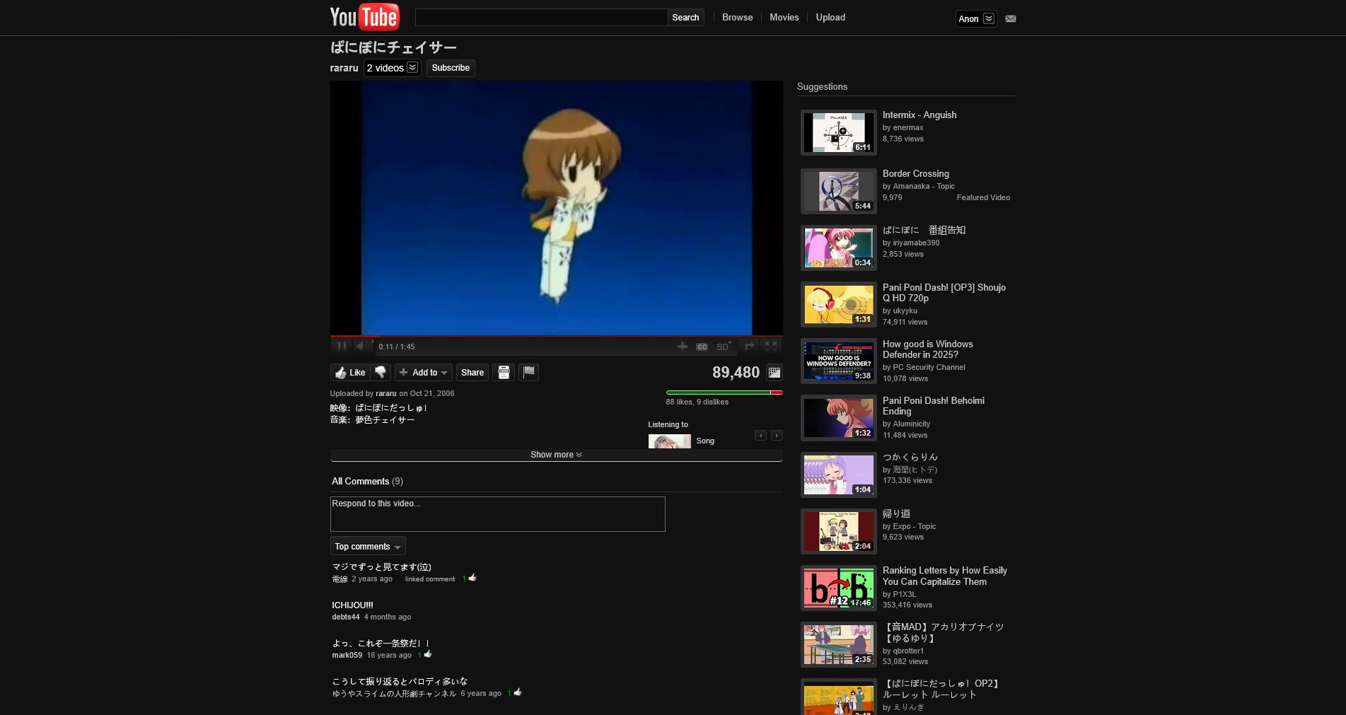The height and width of the screenshot is (715, 1346).
Task: Open Pani Poni Dash OP3 Shoujo Q video
Action: (x=944, y=293)
